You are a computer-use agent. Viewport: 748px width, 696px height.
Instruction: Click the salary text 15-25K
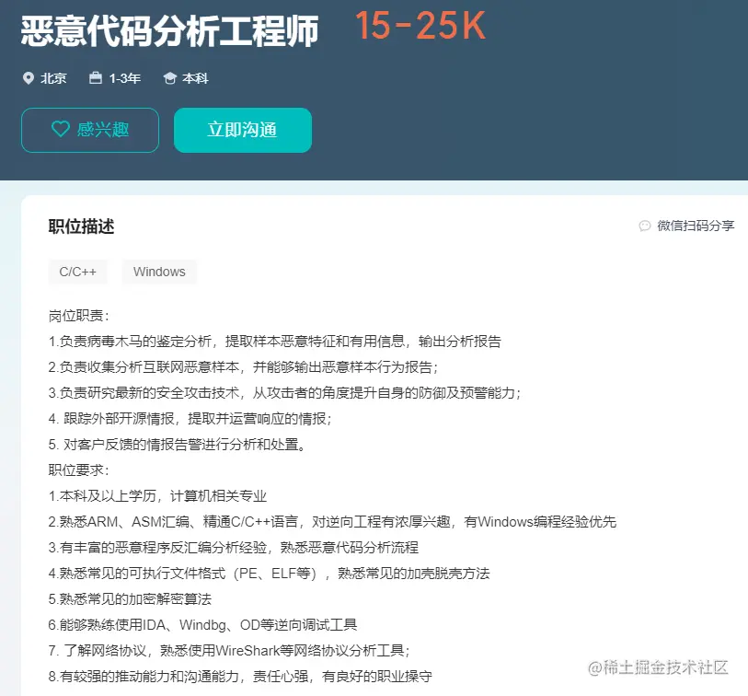point(420,26)
